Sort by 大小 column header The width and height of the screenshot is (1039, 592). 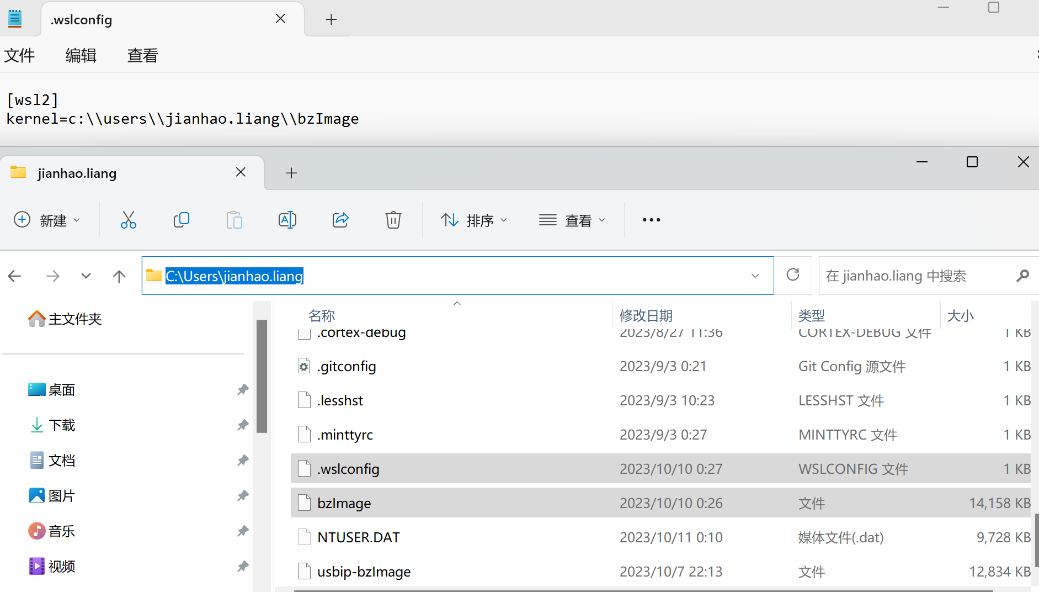pyautogui.click(x=961, y=315)
